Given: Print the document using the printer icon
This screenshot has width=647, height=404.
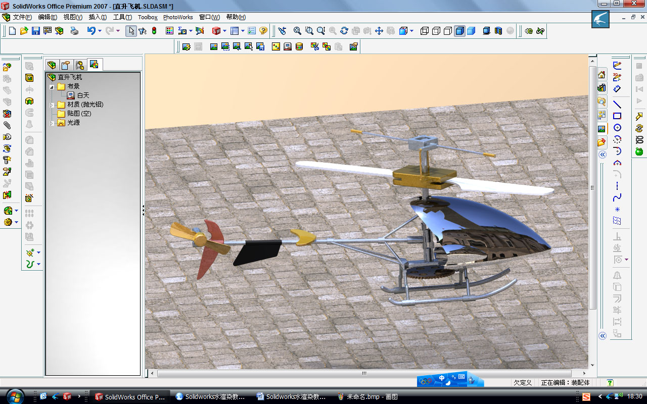Looking at the screenshot, I should tap(74, 31).
